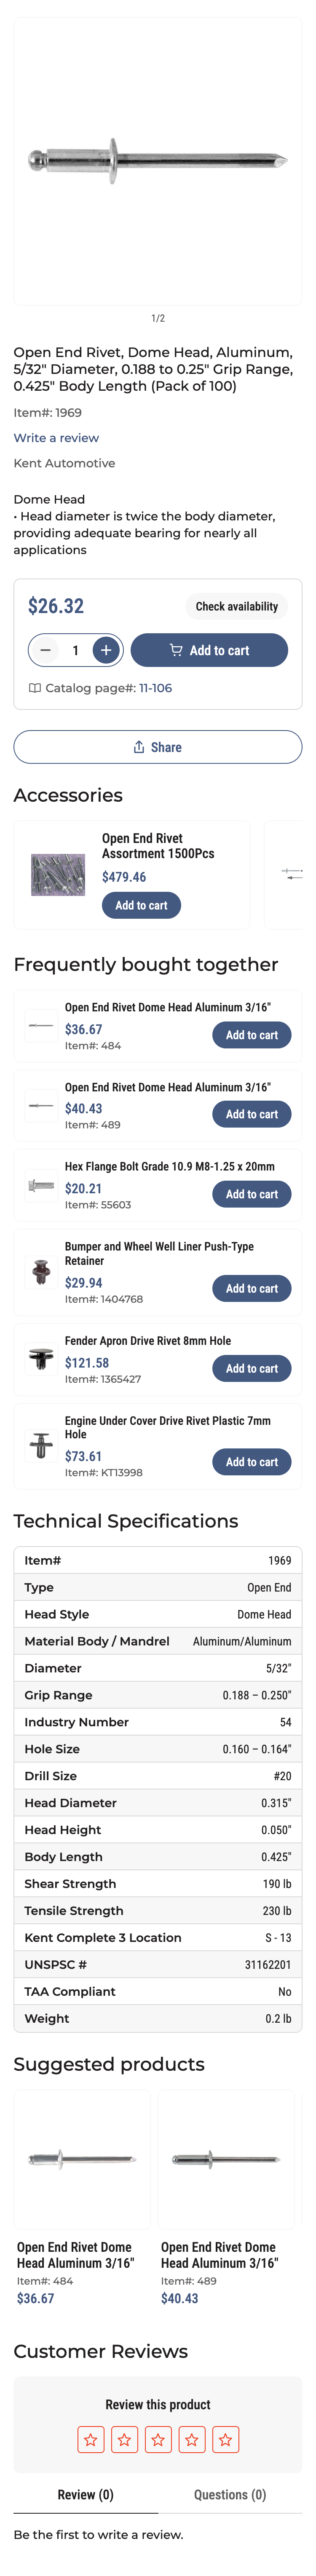Click the Share button
This screenshot has height=2576, width=316.
tap(158, 747)
